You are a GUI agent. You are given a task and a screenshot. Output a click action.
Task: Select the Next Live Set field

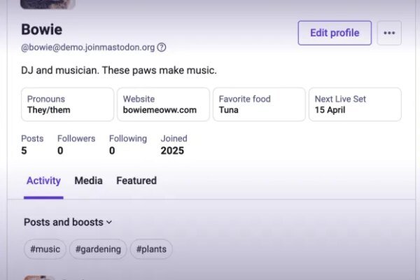[x=355, y=104]
